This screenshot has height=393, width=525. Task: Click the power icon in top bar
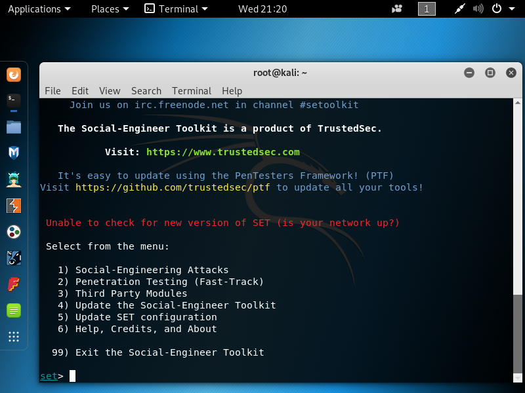pos(497,9)
